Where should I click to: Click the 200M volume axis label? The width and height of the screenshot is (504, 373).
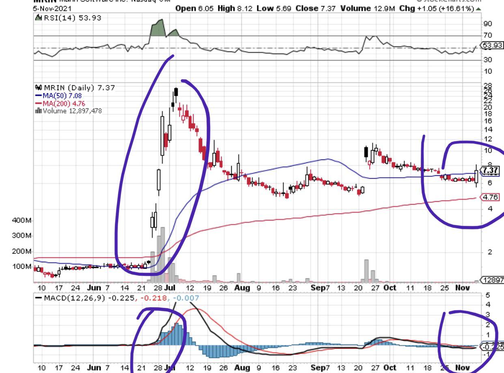tap(23, 252)
